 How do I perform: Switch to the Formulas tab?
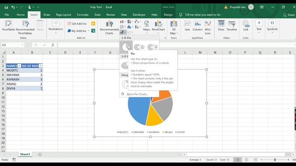coord(83,15)
